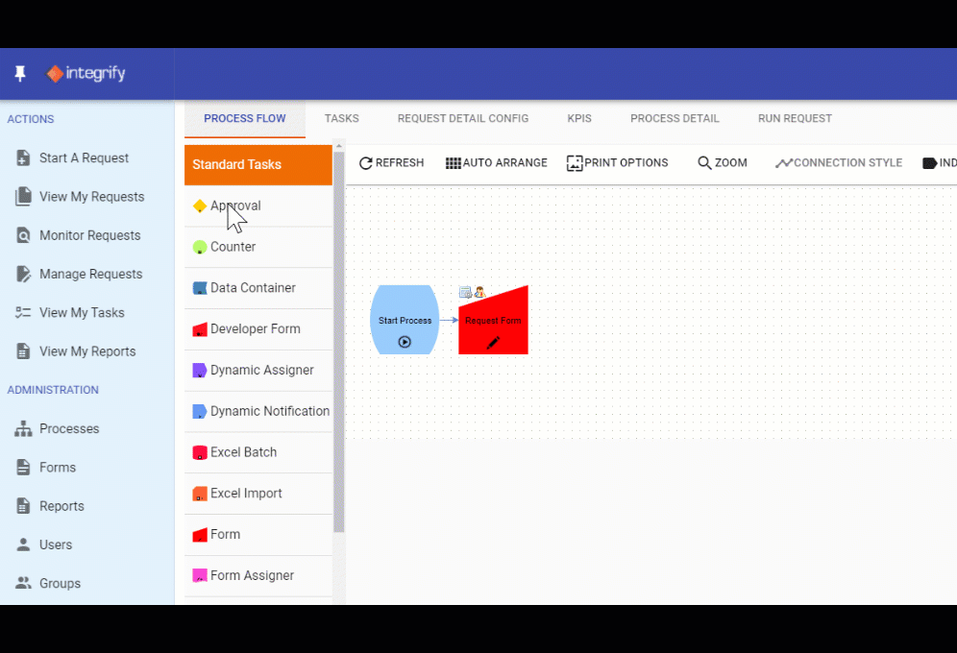The height and width of the screenshot is (653, 957).
Task: Select the blue Dynamic Notification icon
Action: (200, 412)
